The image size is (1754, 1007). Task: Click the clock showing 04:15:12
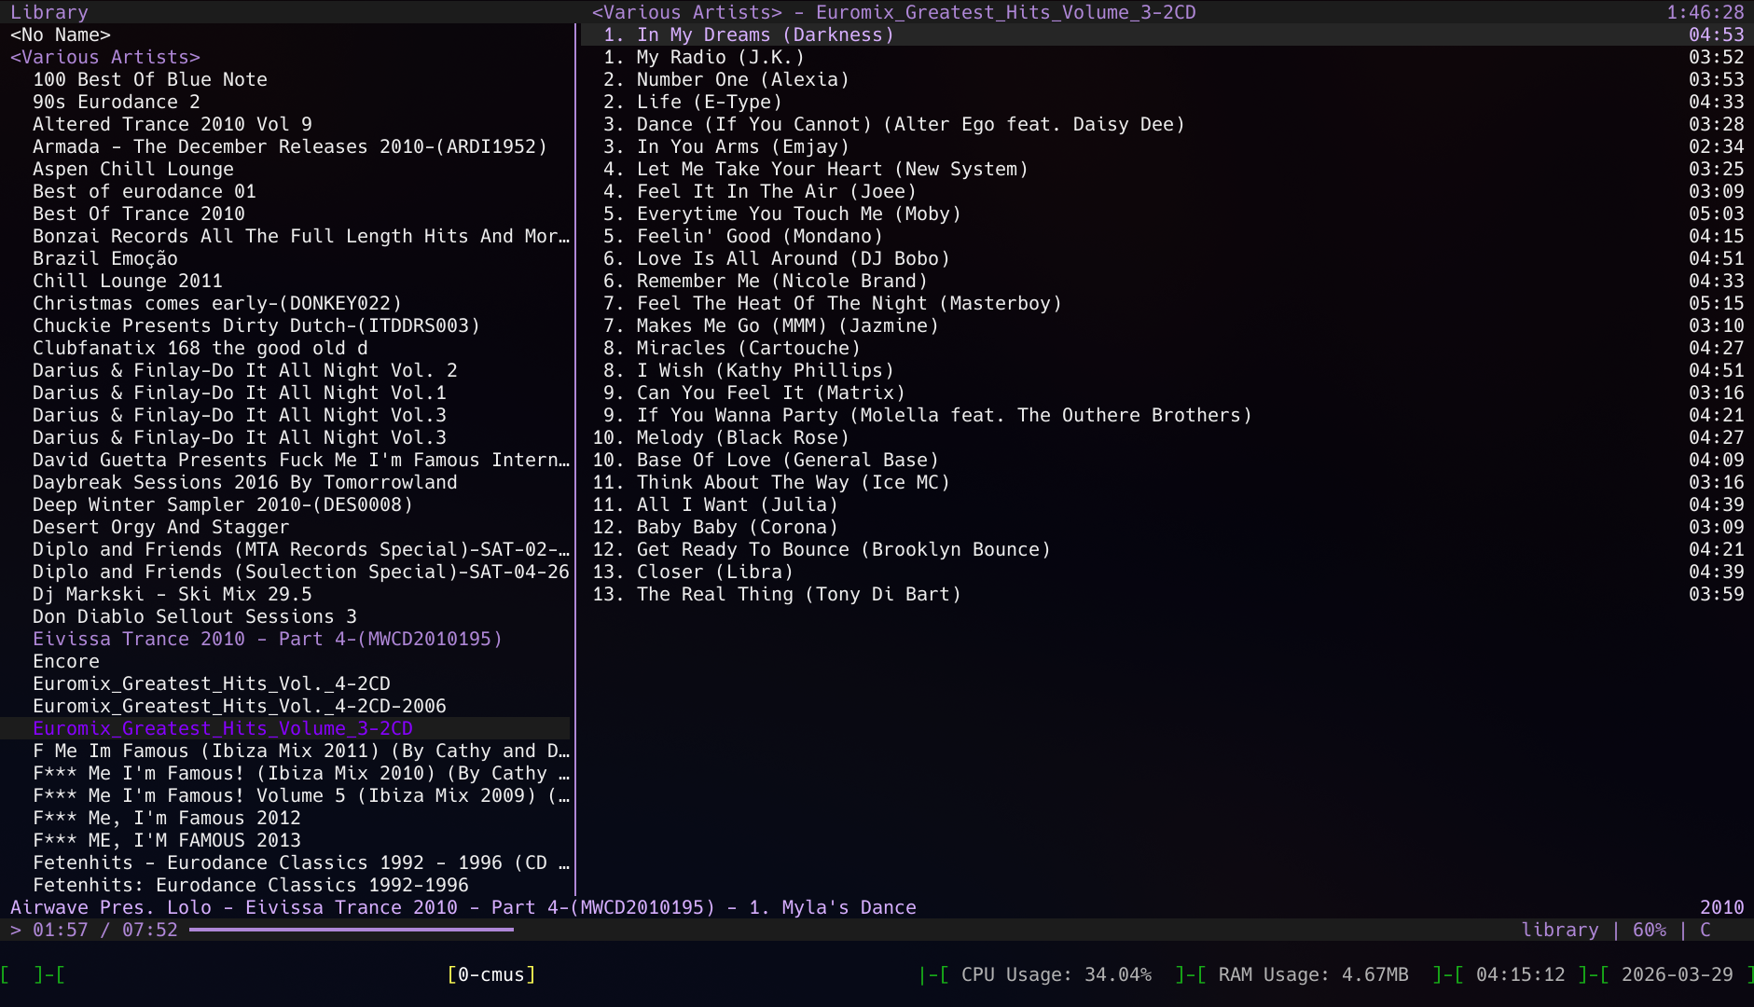[1519, 973]
